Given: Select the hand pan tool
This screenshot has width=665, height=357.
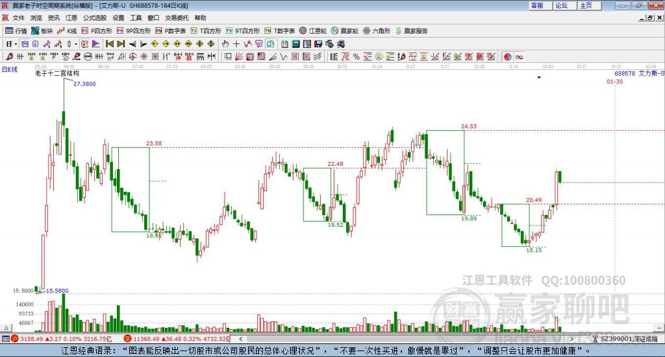Looking at the screenshot, I should click(225, 44).
